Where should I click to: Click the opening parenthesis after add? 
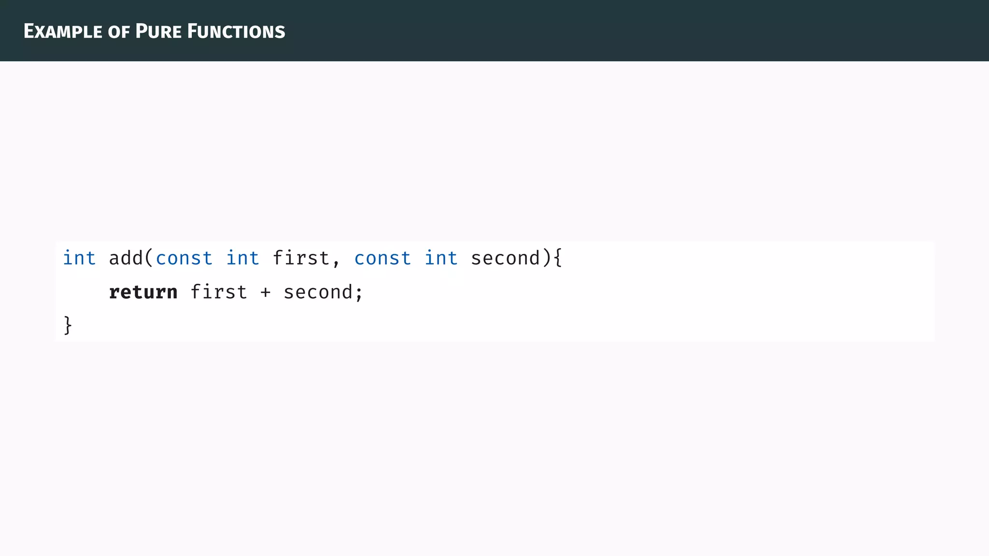point(149,258)
